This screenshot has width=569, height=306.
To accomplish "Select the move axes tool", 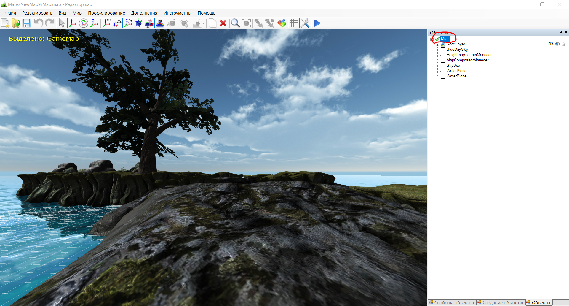I will coord(73,23).
